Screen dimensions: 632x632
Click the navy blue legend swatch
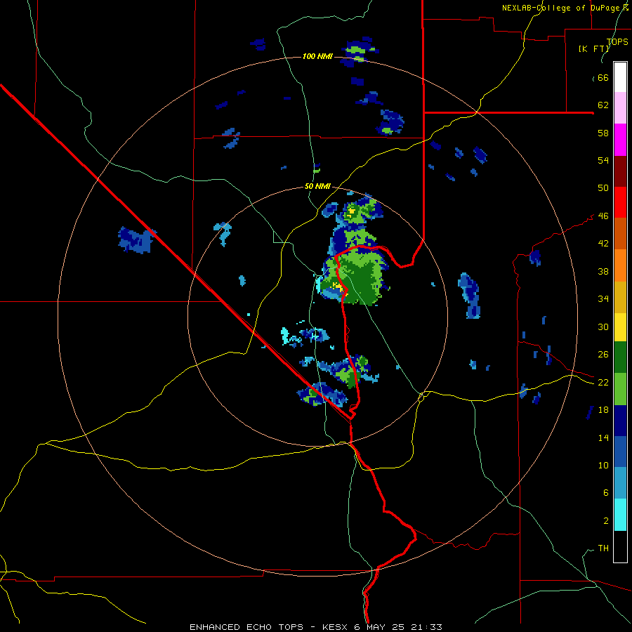click(x=620, y=421)
